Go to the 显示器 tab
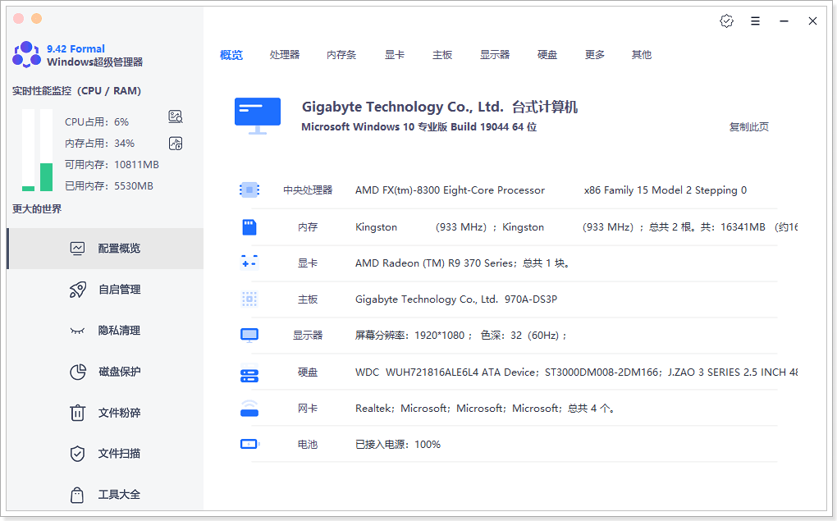The image size is (837, 521). pos(495,54)
